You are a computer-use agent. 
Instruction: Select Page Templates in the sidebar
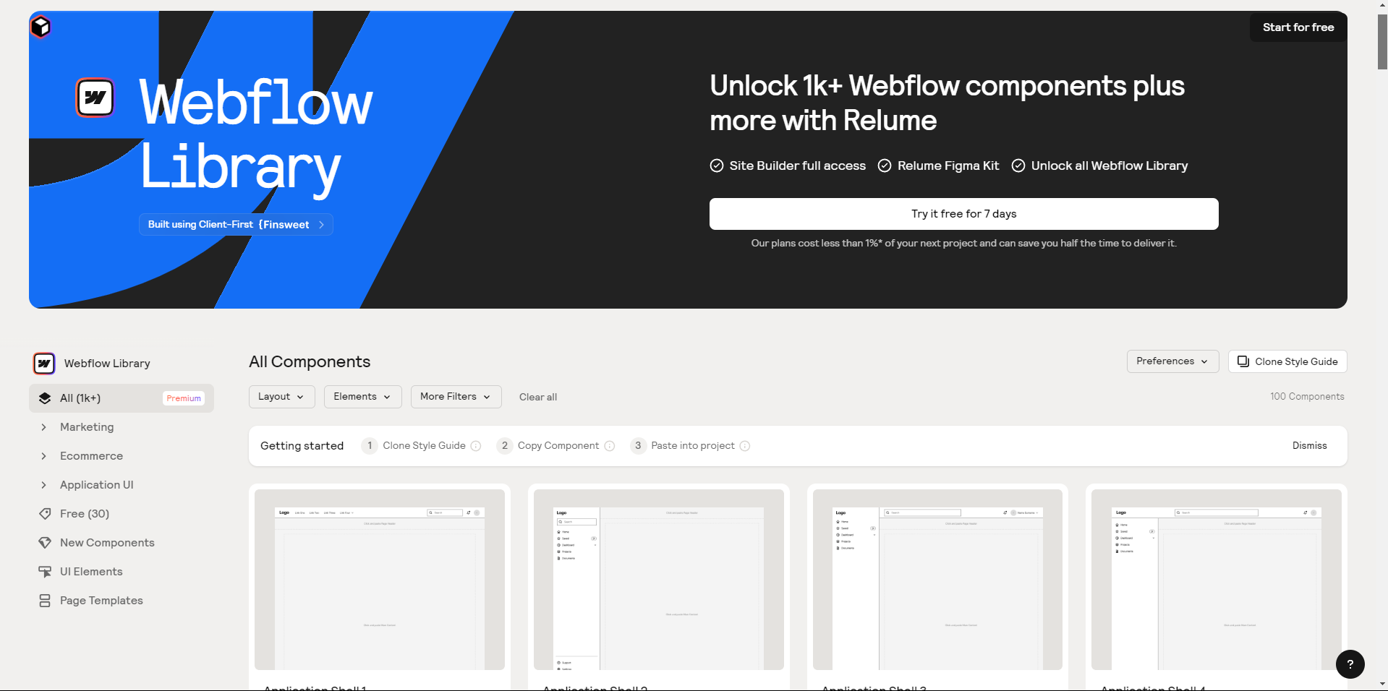tap(122, 601)
